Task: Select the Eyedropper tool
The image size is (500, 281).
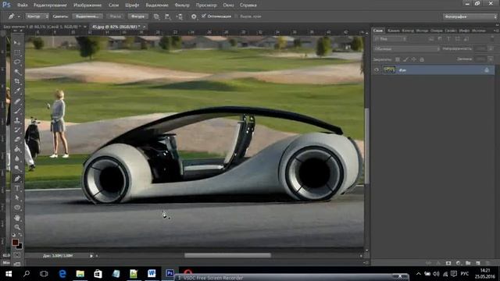Action: (x=17, y=91)
